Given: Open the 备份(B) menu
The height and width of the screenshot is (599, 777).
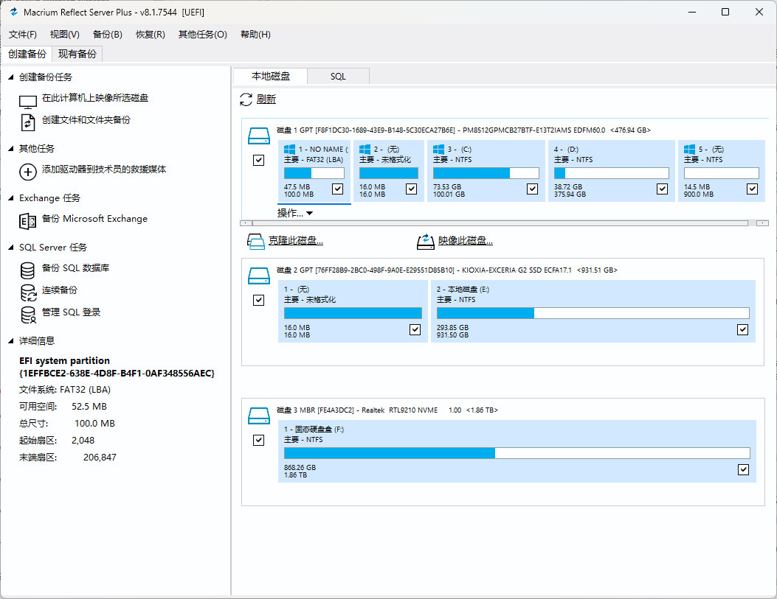Looking at the screenshot, I should [x=108, y=35].
